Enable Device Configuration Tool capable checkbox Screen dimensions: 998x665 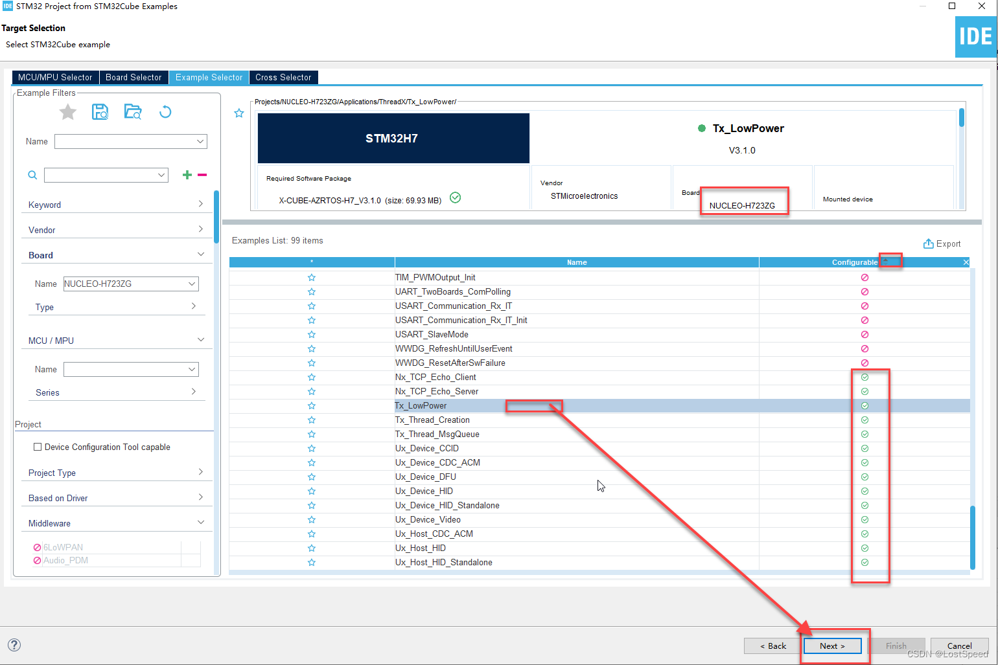pos(38,447)
